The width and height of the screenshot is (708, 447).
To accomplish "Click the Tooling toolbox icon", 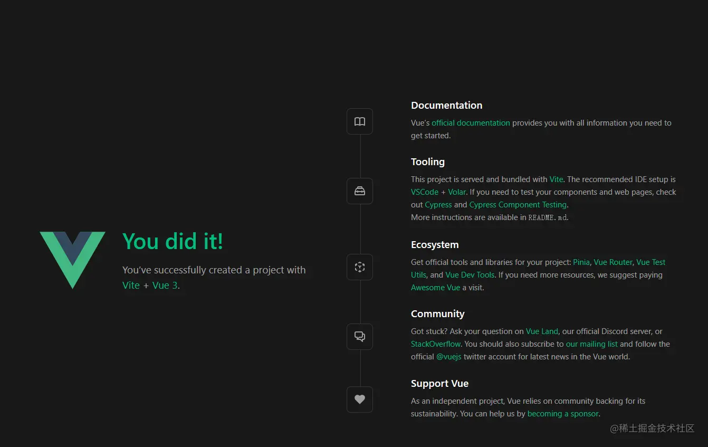I will 360,191.
